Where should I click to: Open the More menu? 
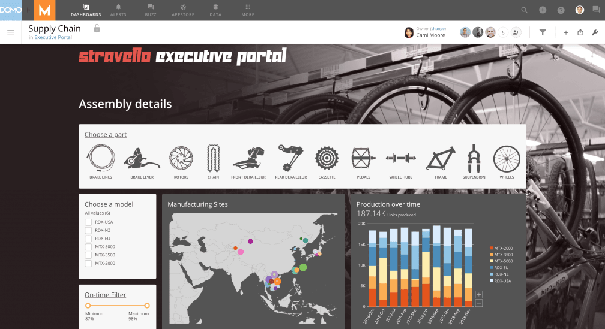point(248,10)
